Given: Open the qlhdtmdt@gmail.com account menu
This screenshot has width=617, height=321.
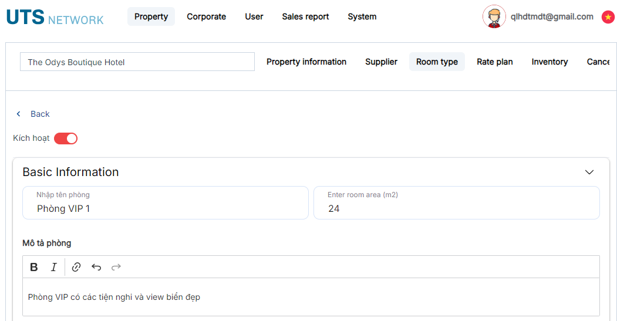Looking at the screenshot, I should click(552, 16).
